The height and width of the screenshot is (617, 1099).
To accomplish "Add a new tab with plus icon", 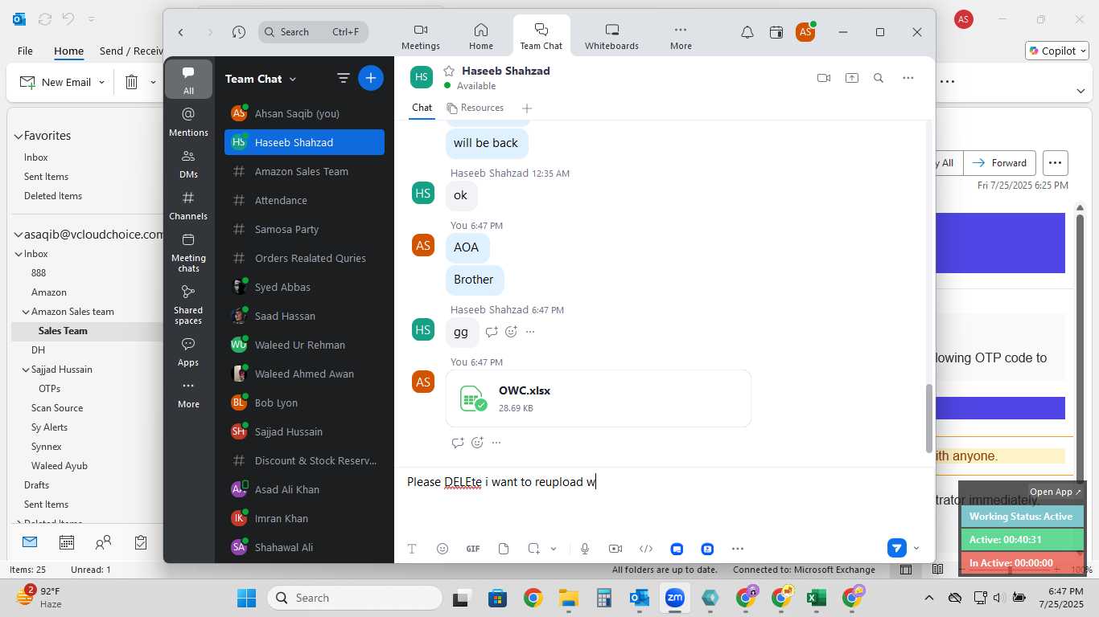I will pos(527,108).
